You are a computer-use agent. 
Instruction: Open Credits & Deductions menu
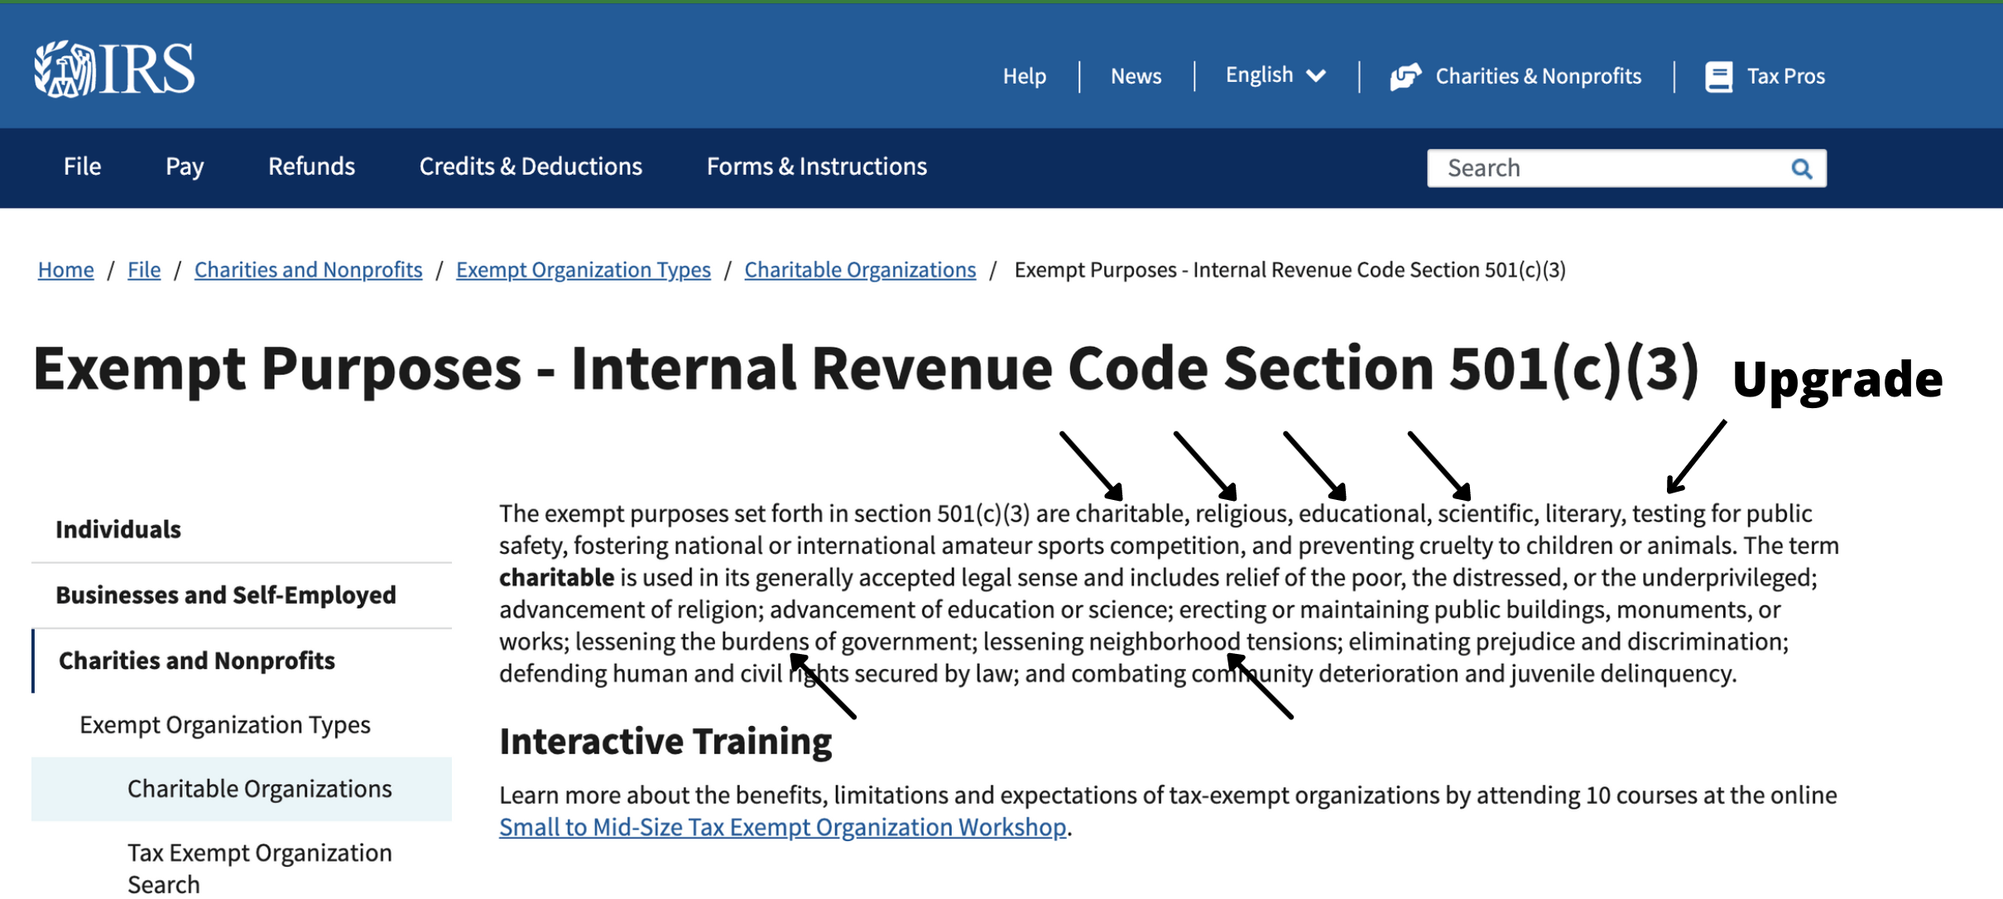(x=531, y=166)
